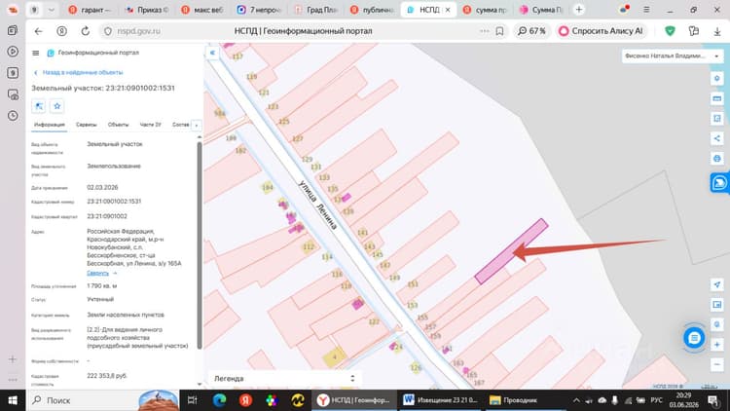Switch to the Объекты tab
The height and width of the screenshot is (411, 730).
[x=118, y=125]
